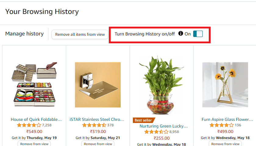Toggle the Browsing History on/off switch
This screenshot has height=146, width=256.
198,34
